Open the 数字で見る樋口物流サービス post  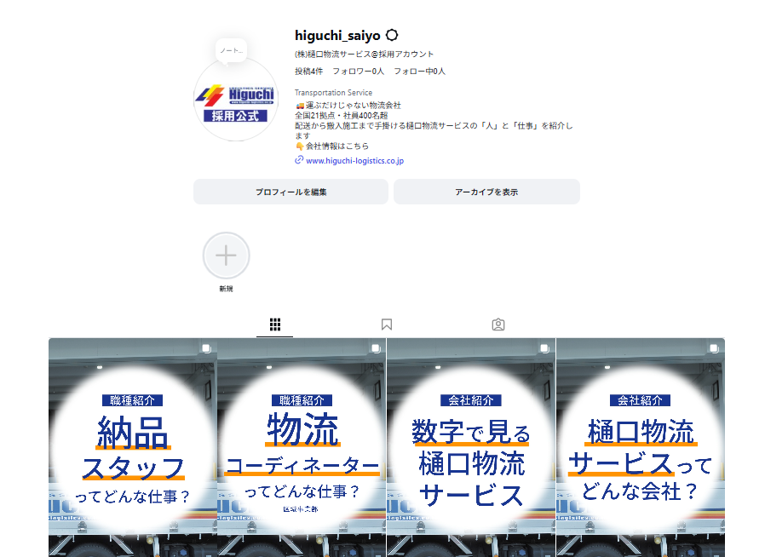[x=471, y=447]
